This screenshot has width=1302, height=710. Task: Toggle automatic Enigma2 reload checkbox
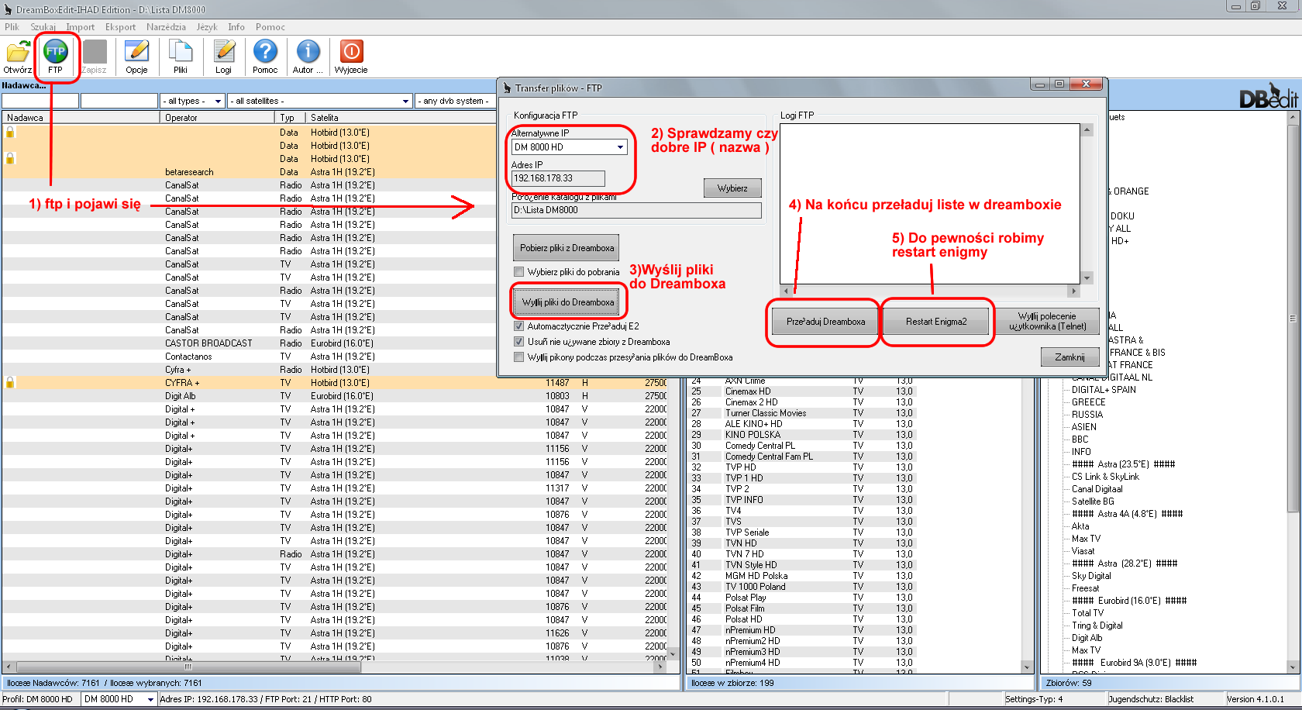519,326
